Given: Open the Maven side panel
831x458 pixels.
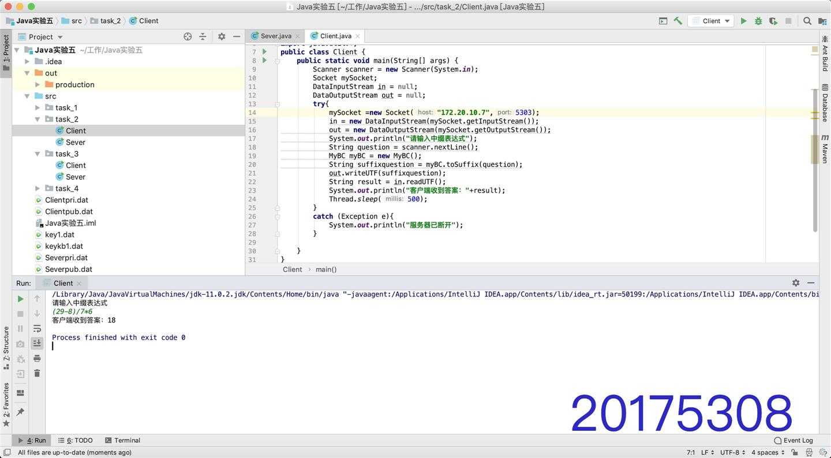Looking at the screenshot, I should (x=825, y=149).
